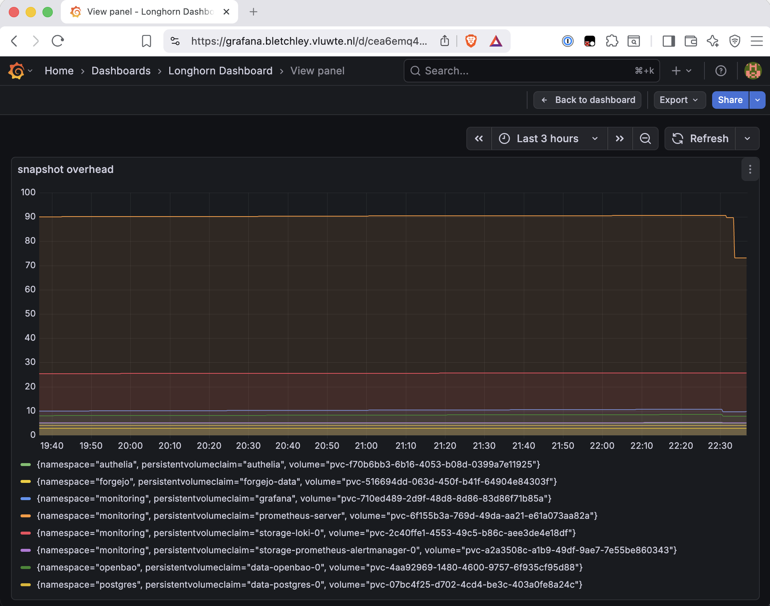
Task: Shift time range forward with double-right arrows
Action: (x=620, y=138)
